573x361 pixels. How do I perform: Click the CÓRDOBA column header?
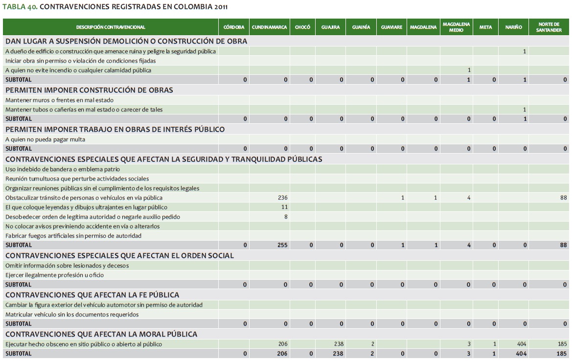(233, 27)
